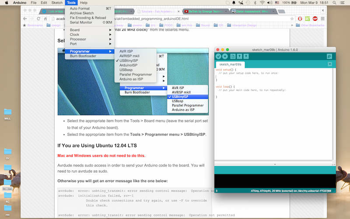Click the notification bell icon in menu bar
Viewport: 350px width, 219px height.
pos(234,3)
